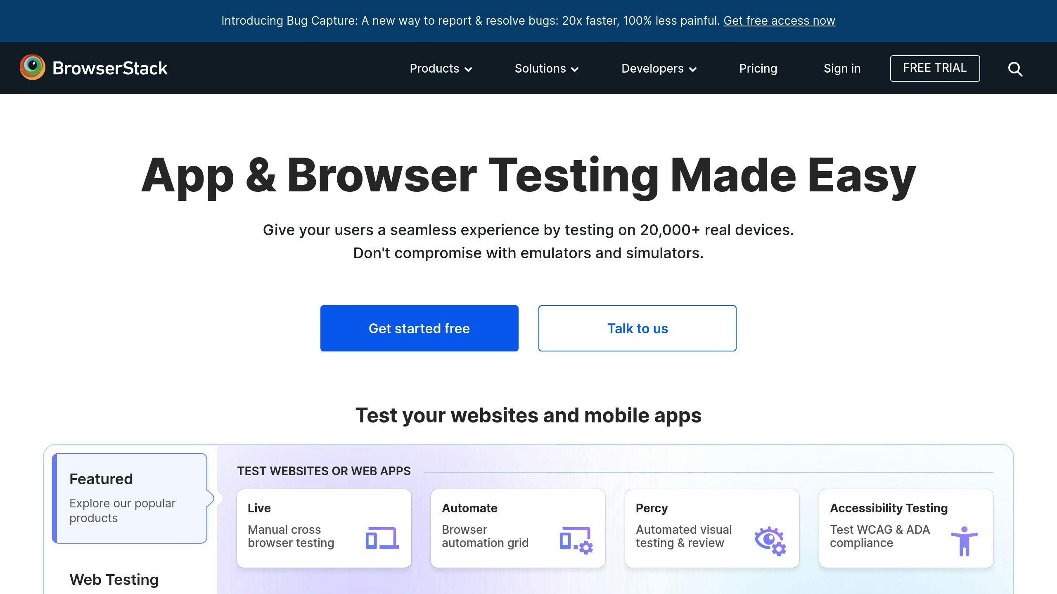The image size is (1057, 594).
Task: Click the Talk to us button
Action: 638,328
